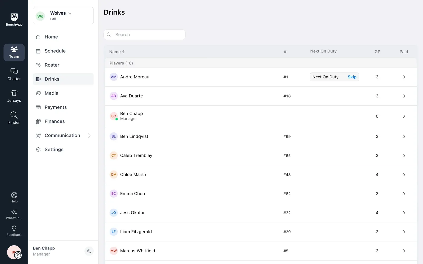Toggle dark mode moon icon
This screenshot has height=264, width=423.
(89, 251)
